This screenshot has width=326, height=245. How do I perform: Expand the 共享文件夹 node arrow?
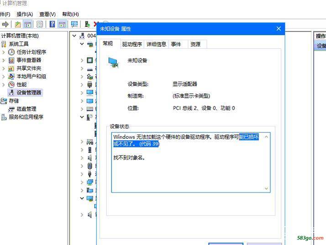pos(3,68)
